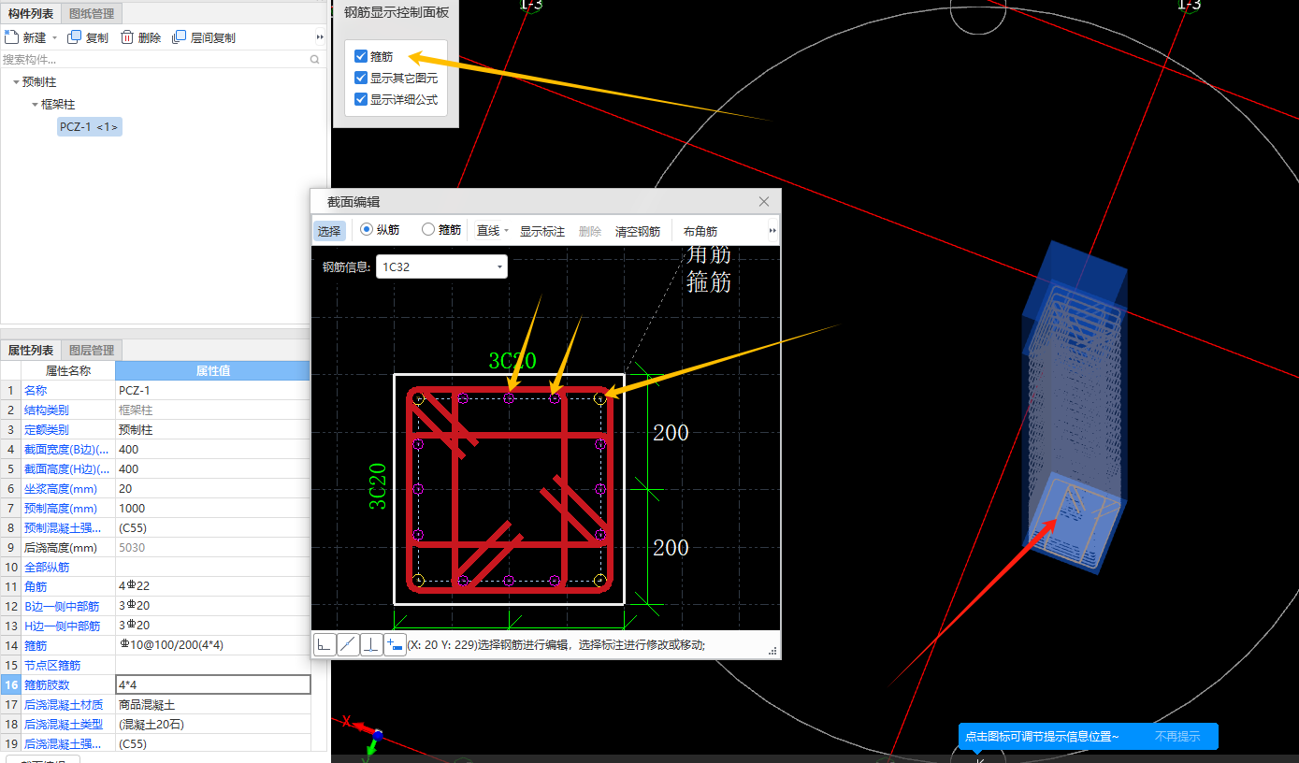Click the 后浇混凝土材质 value 商品混凝土
1299x763 pixels.
point(212,704)
